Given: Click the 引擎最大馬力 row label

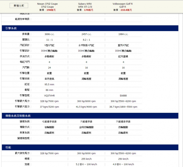Looking at the screenshot, I should point(22,101).
